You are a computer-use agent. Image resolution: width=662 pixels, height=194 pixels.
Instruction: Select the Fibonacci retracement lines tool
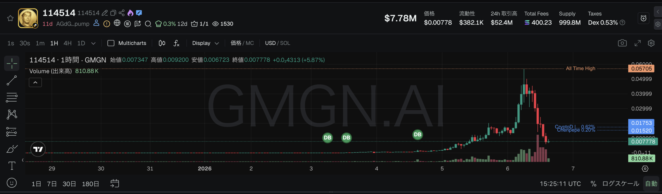click(x=12, y=98)
